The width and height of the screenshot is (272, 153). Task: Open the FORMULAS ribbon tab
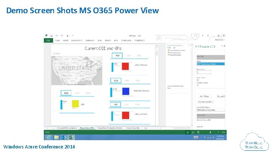(90, 40)
